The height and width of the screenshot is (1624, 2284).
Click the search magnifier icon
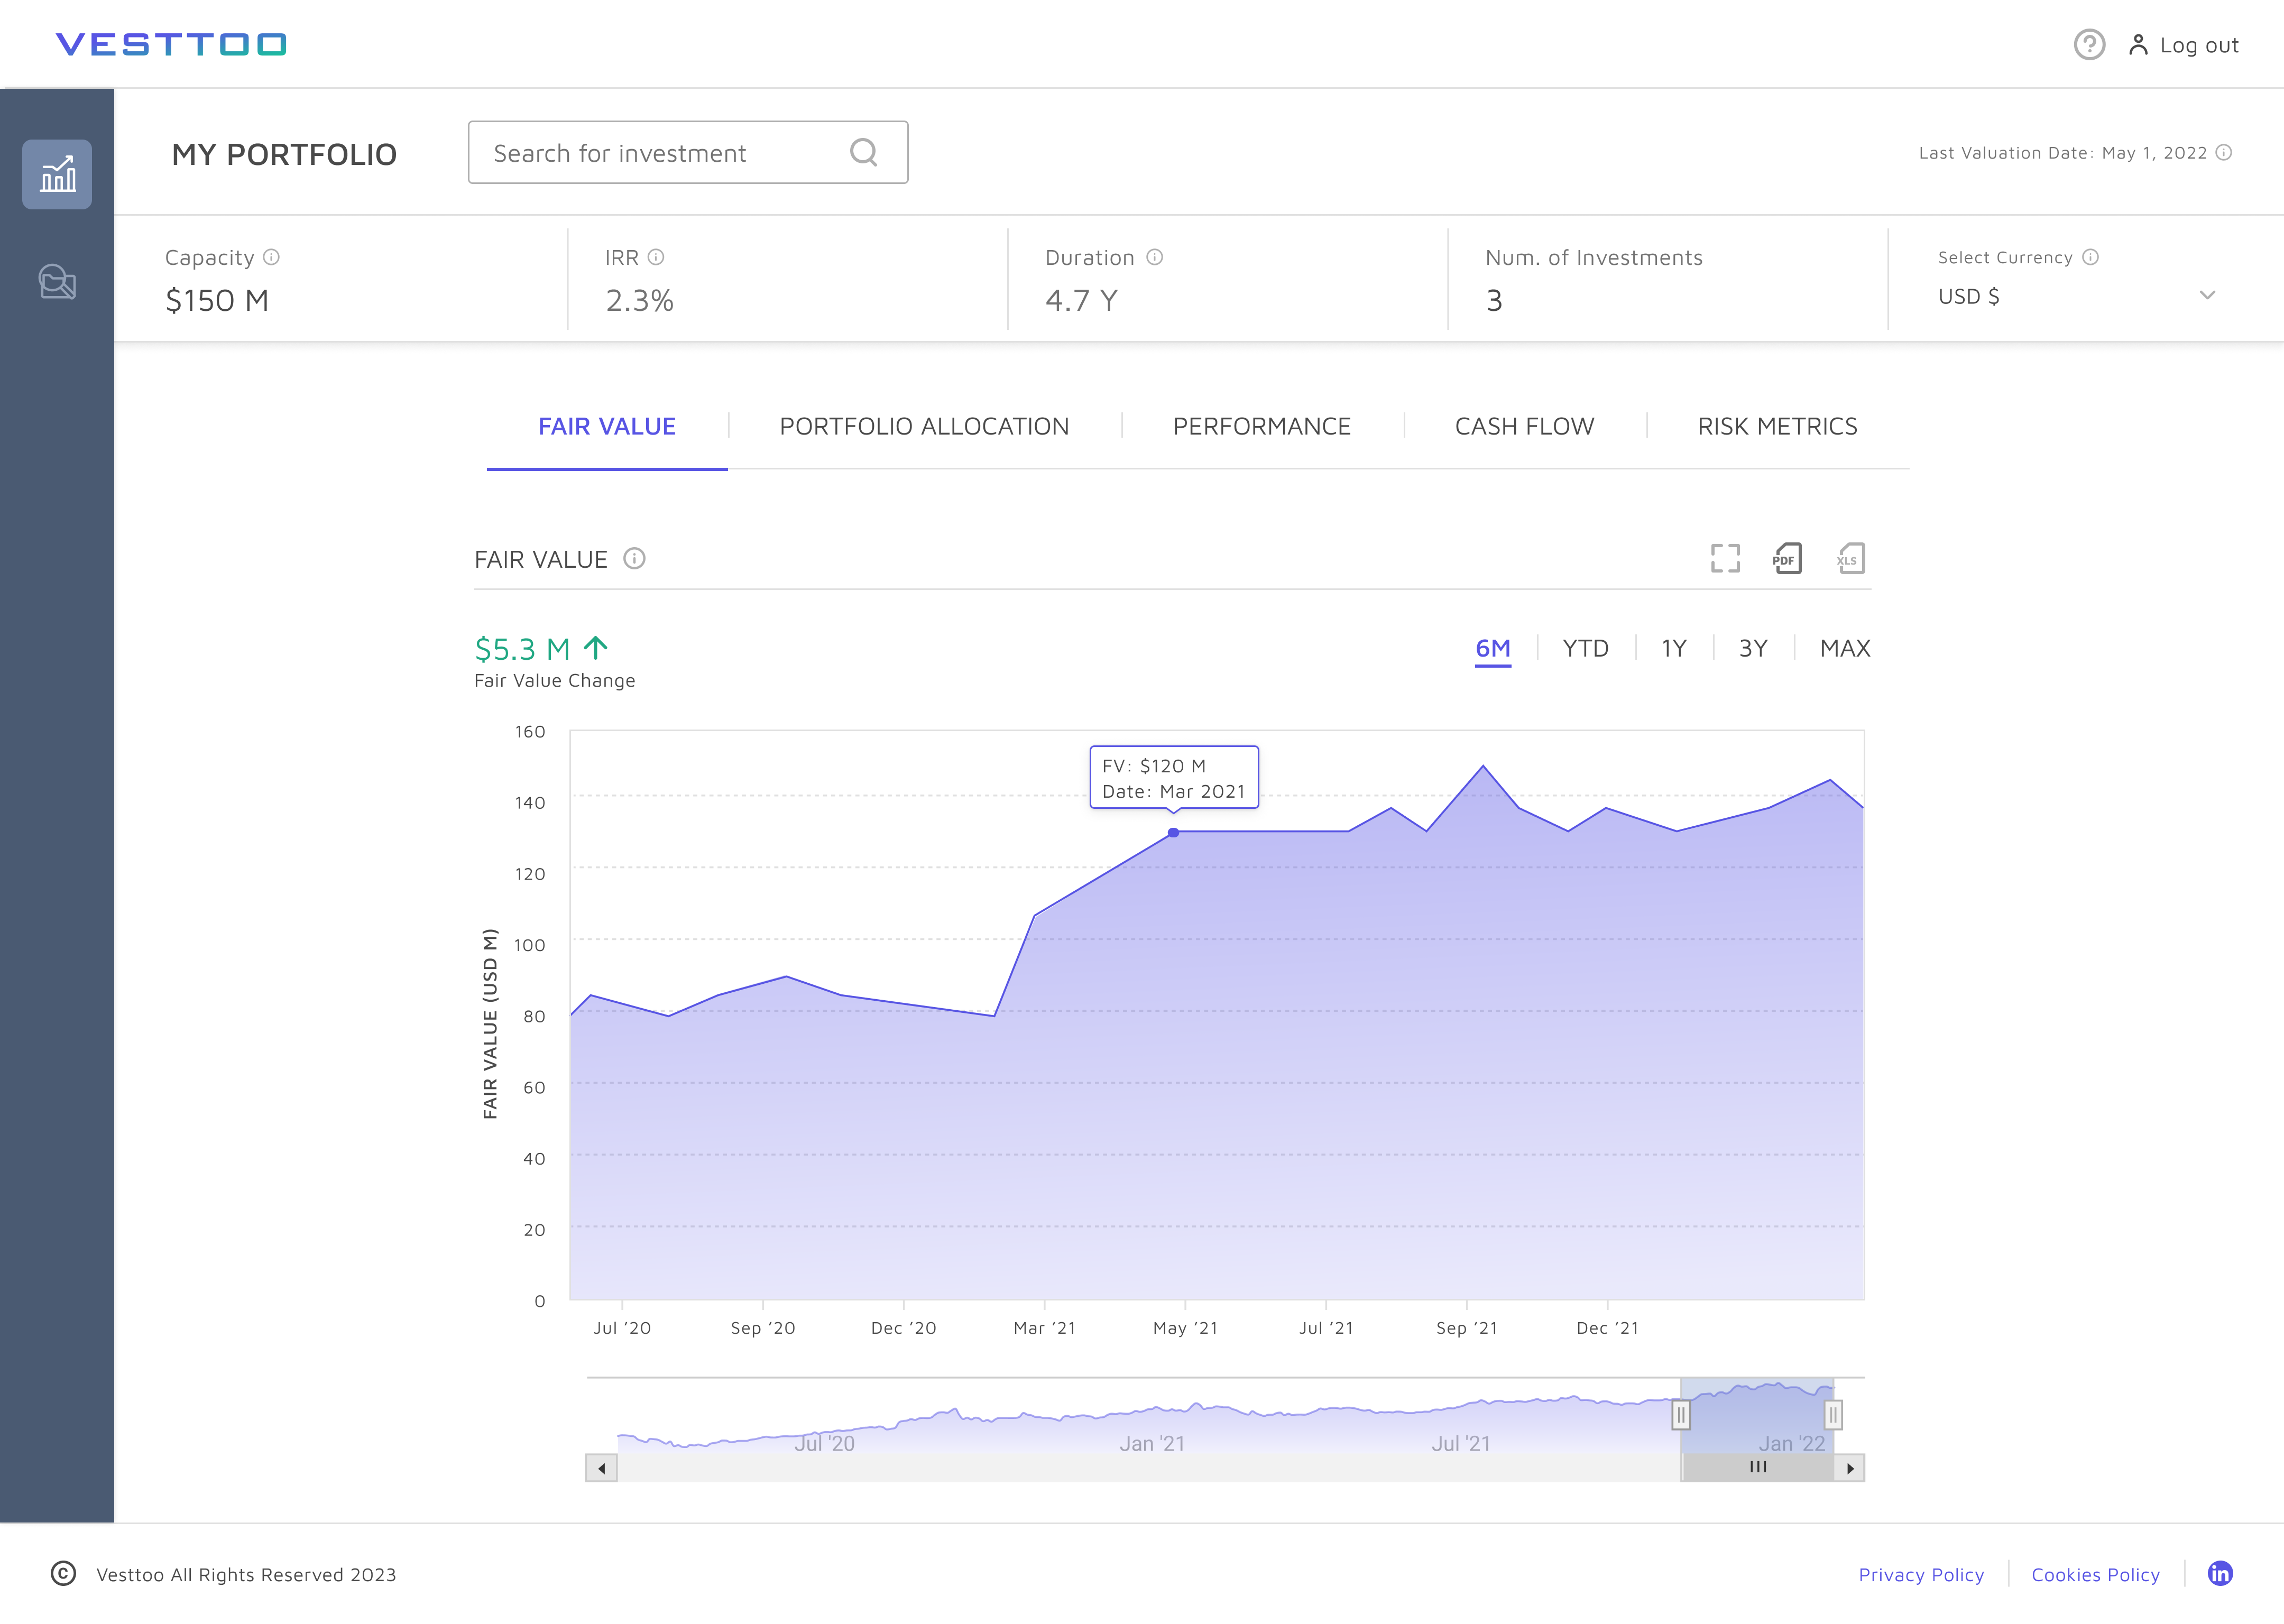(864, 152)
